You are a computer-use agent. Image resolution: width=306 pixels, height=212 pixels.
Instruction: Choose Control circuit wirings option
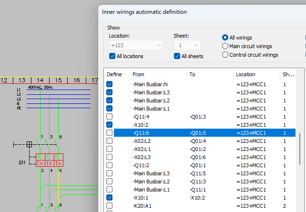[x=225, y=55]
